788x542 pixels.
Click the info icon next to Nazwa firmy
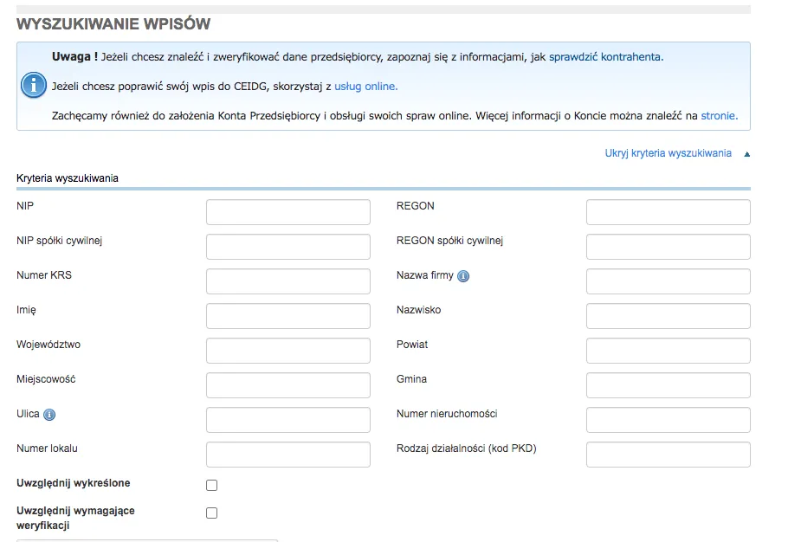click(x=463, y=276)
